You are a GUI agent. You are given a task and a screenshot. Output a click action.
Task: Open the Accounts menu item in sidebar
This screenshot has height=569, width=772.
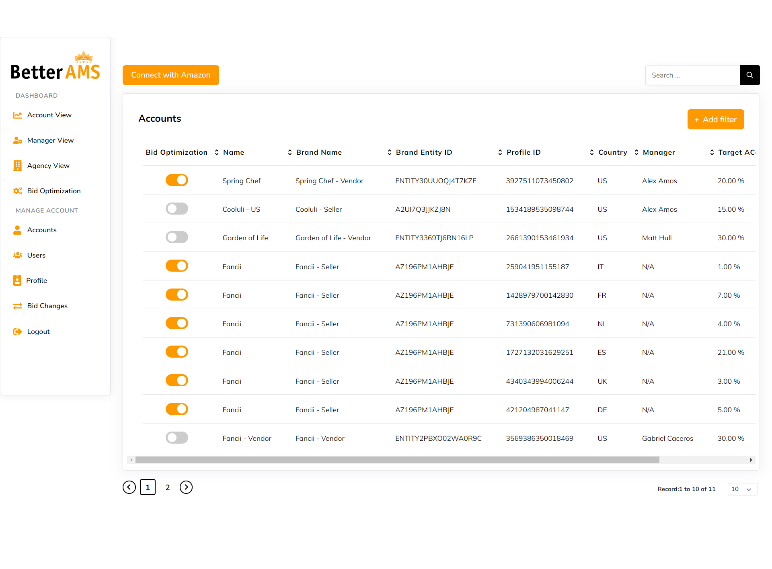click(x=42, y=230)
